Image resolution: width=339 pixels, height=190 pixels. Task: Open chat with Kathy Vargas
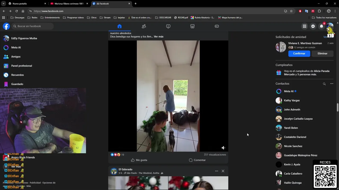pos(292,101)
